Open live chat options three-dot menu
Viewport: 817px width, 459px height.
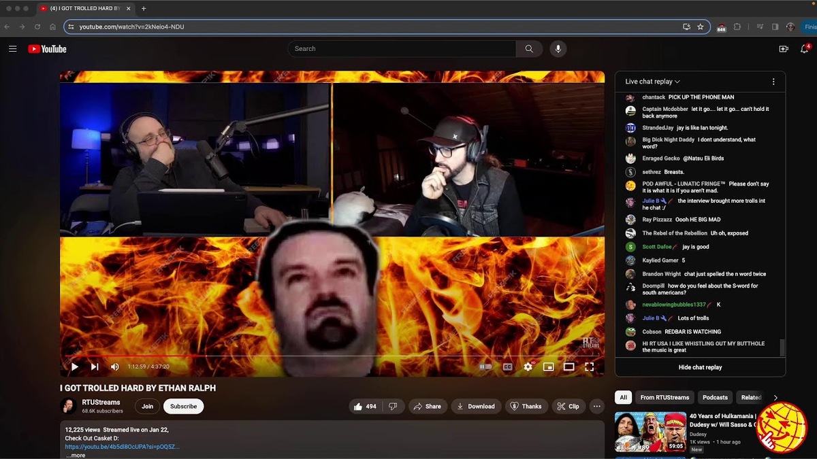[773, 82]
